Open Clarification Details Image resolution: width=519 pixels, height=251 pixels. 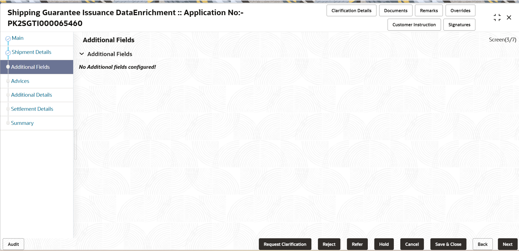pyautogui.click(x=351, y=11)
